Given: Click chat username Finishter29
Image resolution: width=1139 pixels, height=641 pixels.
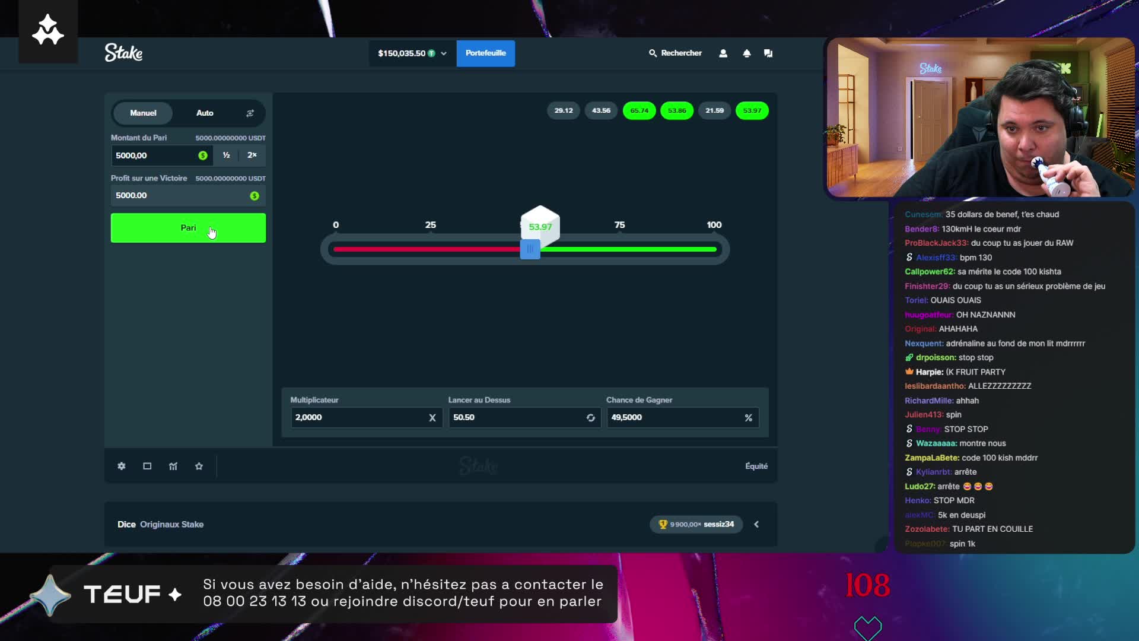Looking at the screenshot, I should pos(927,286).
